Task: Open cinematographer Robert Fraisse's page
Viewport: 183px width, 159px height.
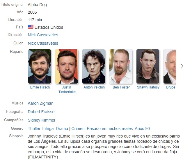Action: [x=41, y=112]
